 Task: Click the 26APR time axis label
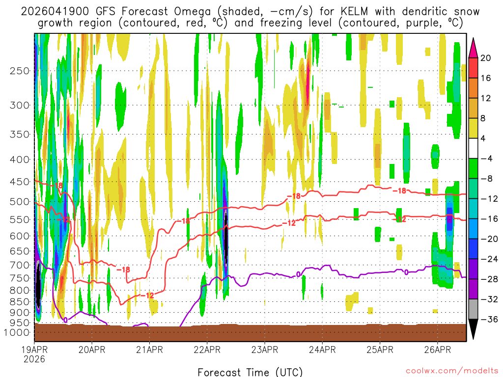click(x=438, y=350)
